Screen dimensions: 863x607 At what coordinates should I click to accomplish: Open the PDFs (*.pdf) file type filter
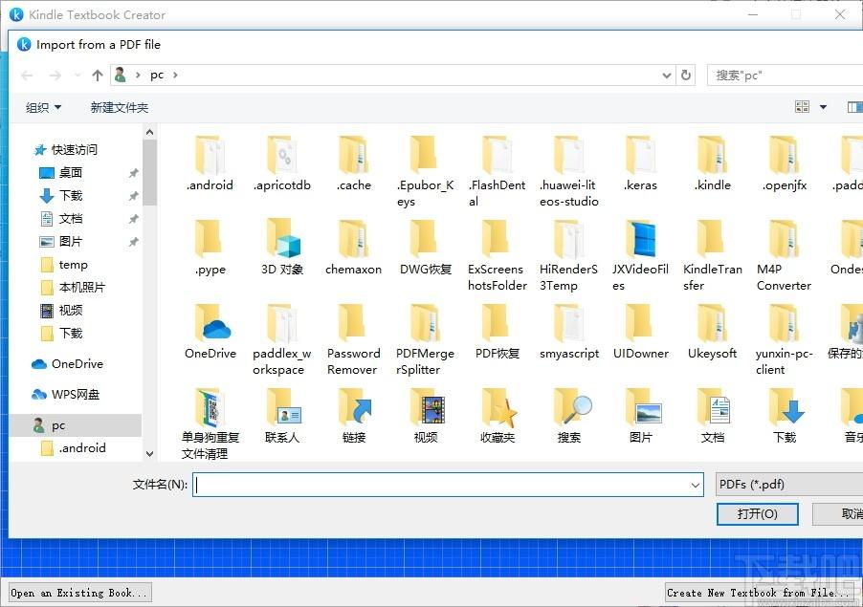tap(789, 485)
